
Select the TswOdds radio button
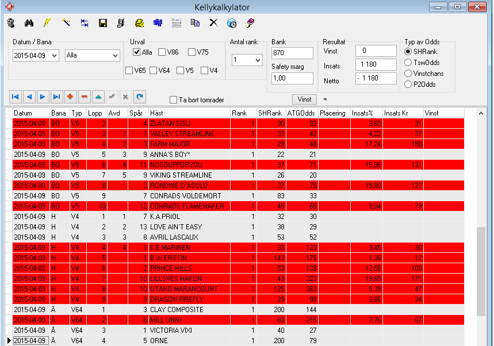click(x=408, y=62)
